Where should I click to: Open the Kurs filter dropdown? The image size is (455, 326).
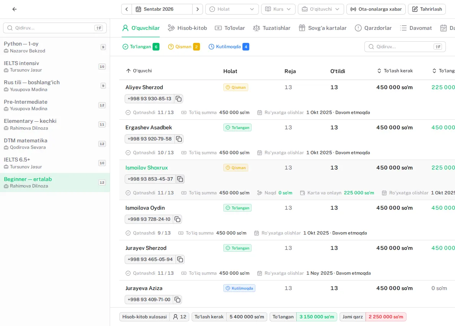[x=278, y=9]
